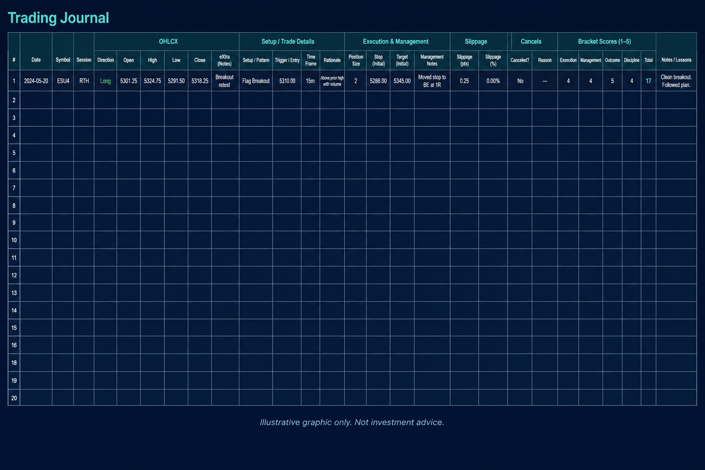Viewport: 705px width, 470px height.
Task: Click the slippage points value 0.25
Action: (x=464, y=81)
